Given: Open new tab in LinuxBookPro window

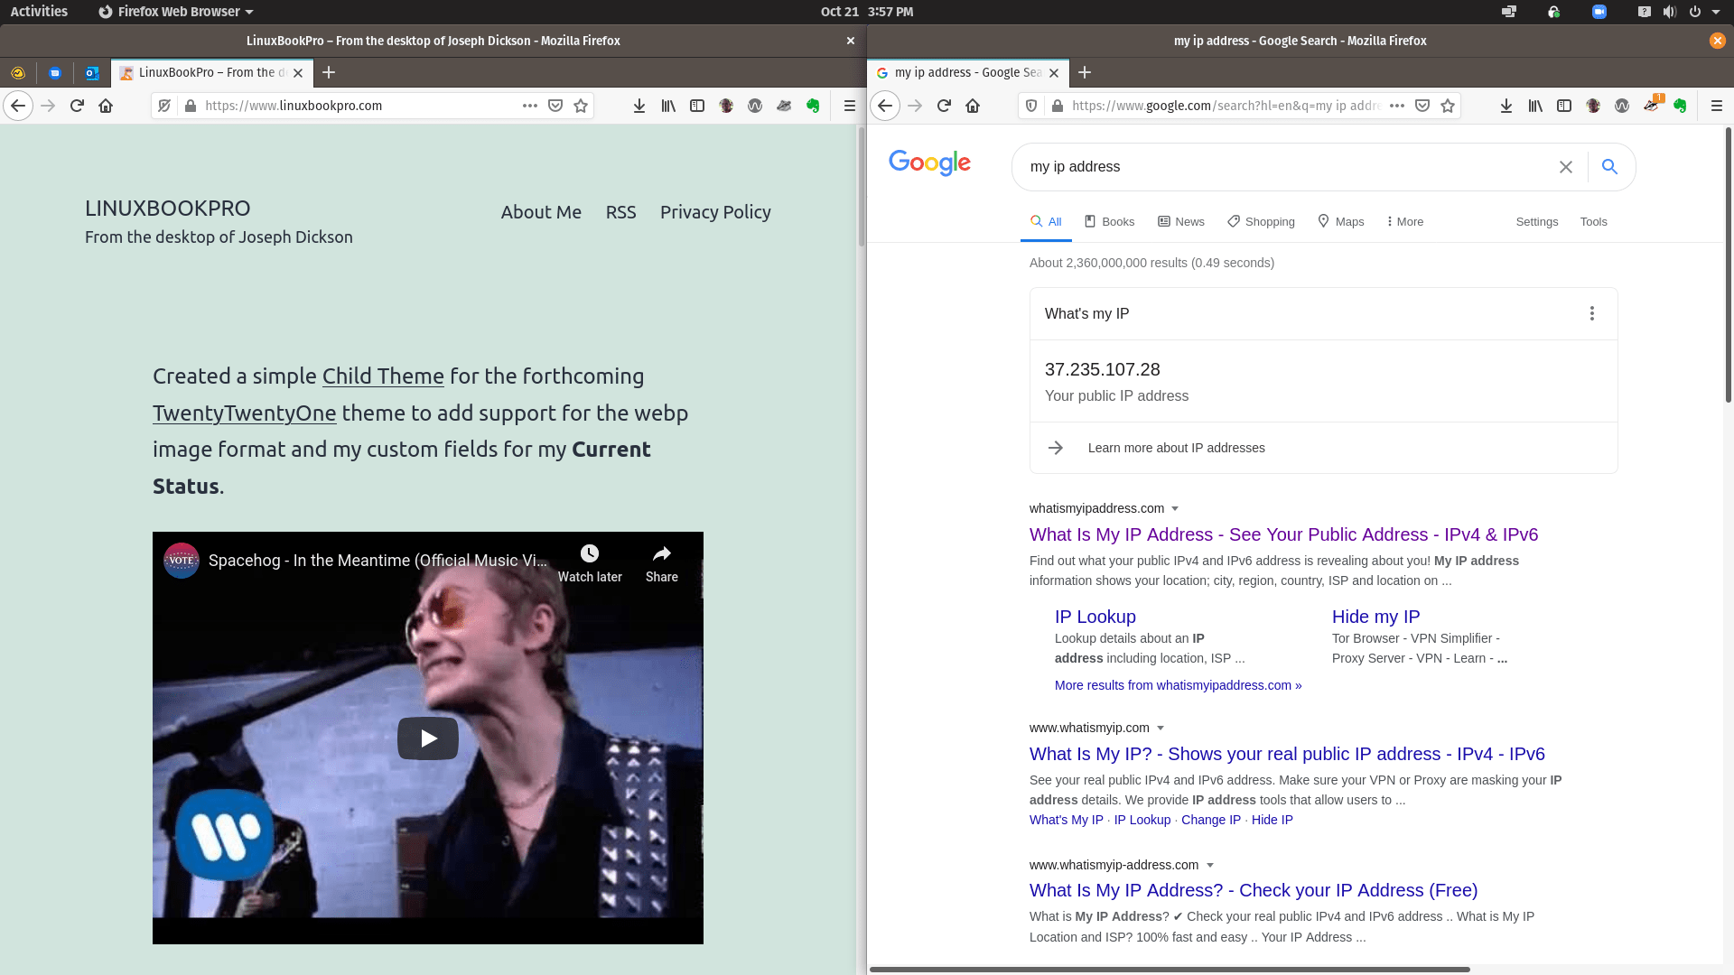Looking at the screenshot, I should point(329,72).
